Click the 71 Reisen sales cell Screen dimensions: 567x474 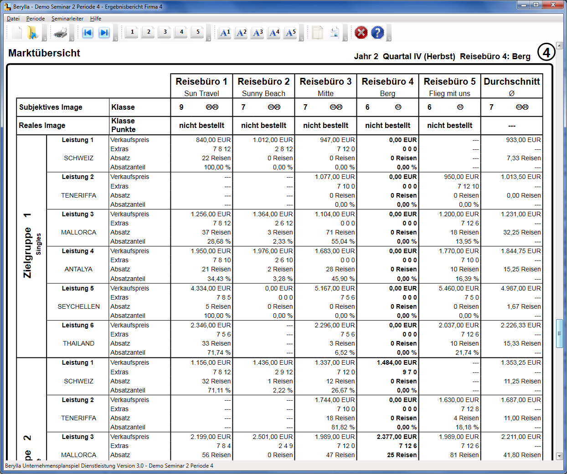(340, 232)
